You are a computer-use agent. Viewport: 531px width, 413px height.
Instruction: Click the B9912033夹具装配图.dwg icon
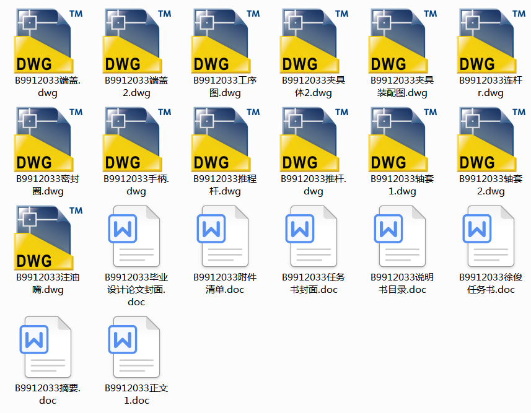pos(402,41)
